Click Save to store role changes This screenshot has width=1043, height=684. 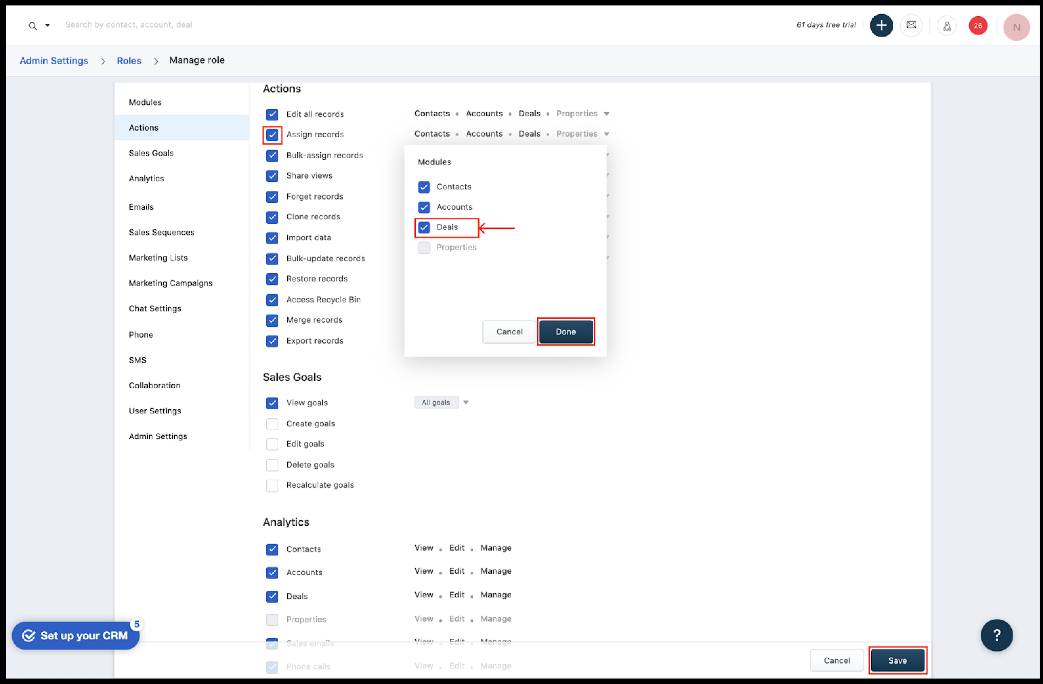[897, 660]
